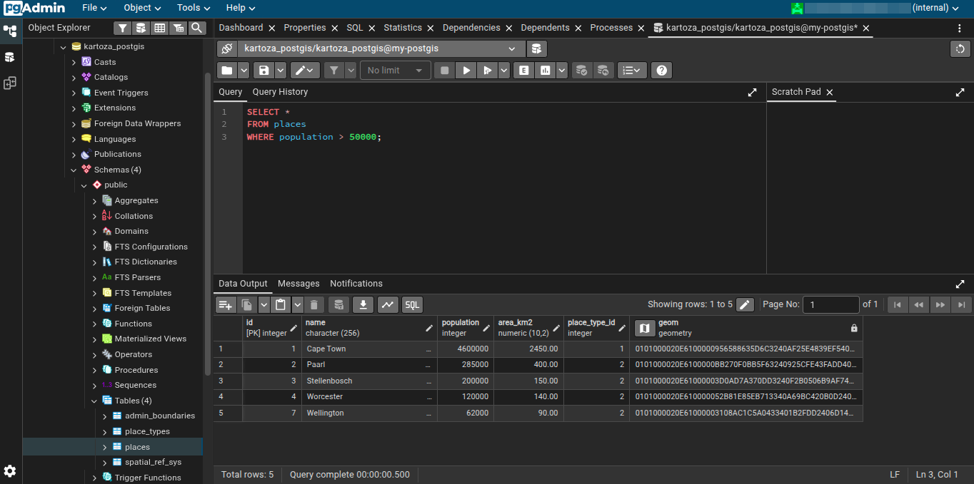Image resolution: width=974 pixels, height=484 pixels.
Task: Open the query tool help button
Action: (x=661, y=70)
